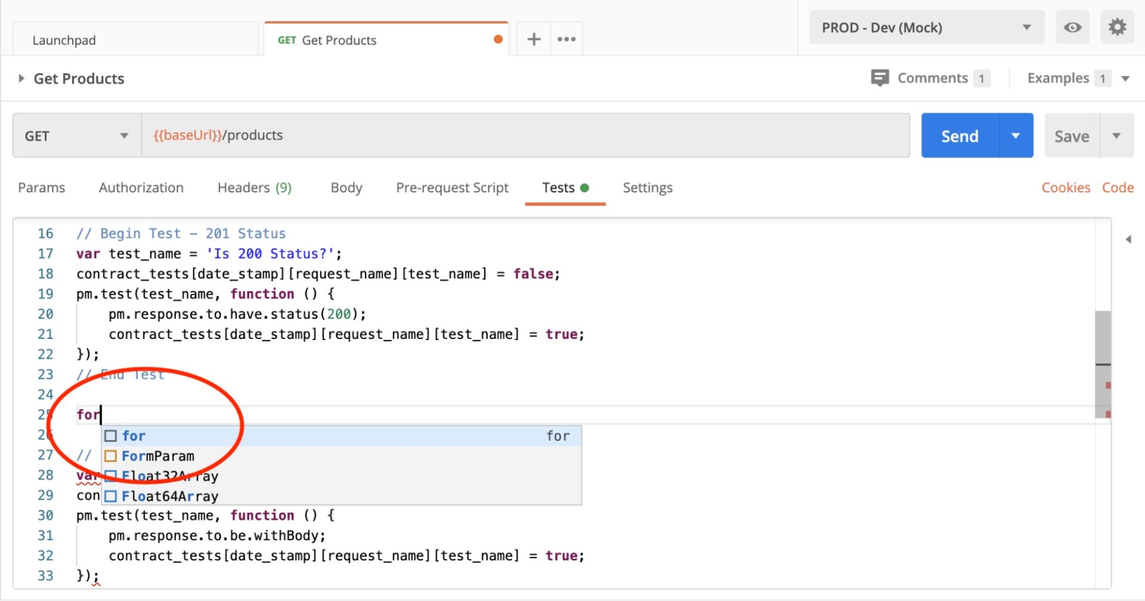Open the GET request method dropdown
The height and width of the screenshot is (601, 1145).
pyautogui.click(x=123, y=135)
